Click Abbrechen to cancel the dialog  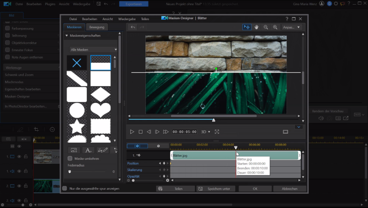(x=290, y=189)
